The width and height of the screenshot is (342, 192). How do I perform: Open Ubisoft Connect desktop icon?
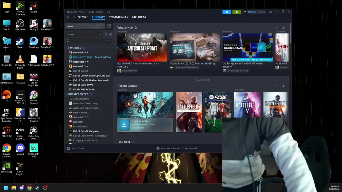point(34,98)
